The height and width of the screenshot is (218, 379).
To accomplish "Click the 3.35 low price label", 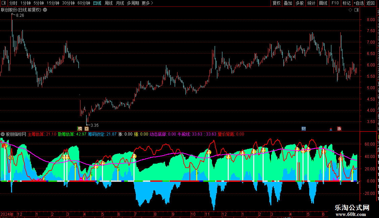I will (x=95, y=125).
